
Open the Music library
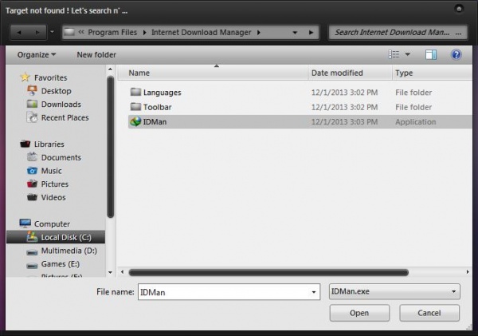(51, 171)
